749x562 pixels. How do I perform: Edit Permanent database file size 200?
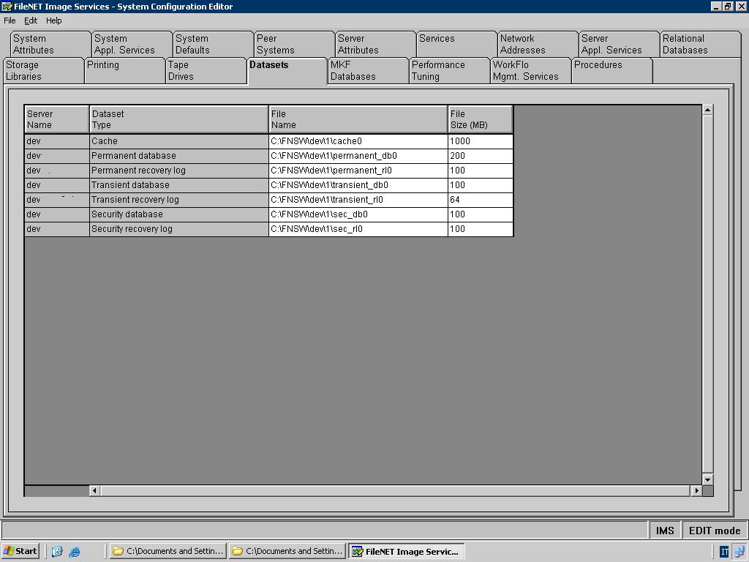click(481, 156)
